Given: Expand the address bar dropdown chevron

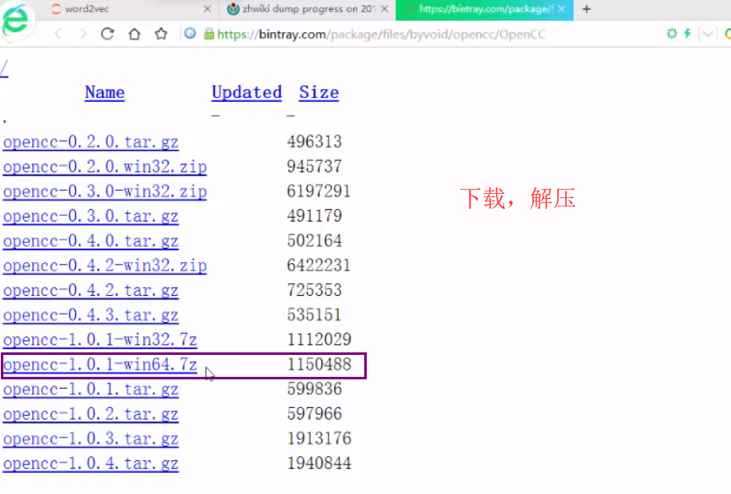Looking at the screenshot, I should [x=707, y=34].
